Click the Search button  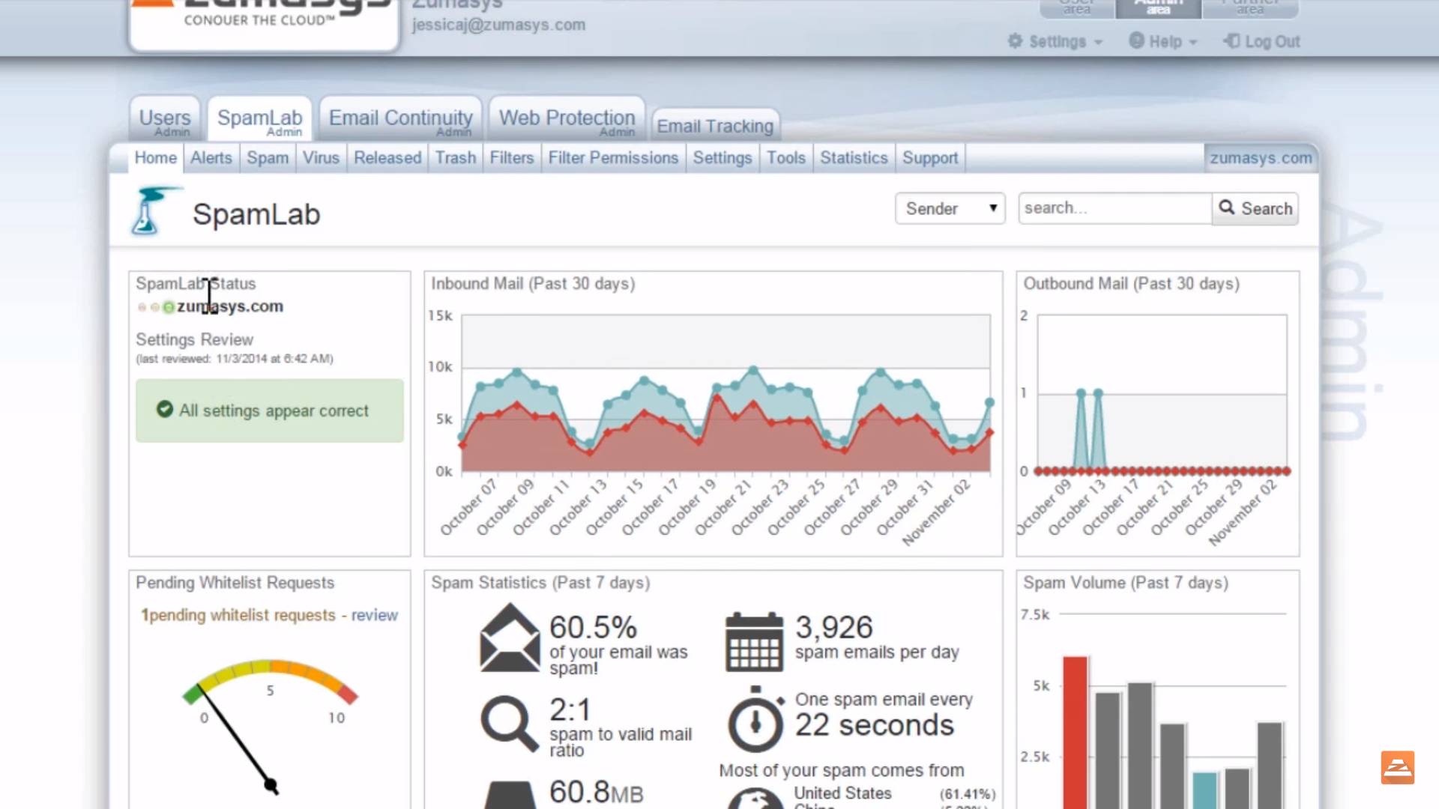click(1255, 208)
